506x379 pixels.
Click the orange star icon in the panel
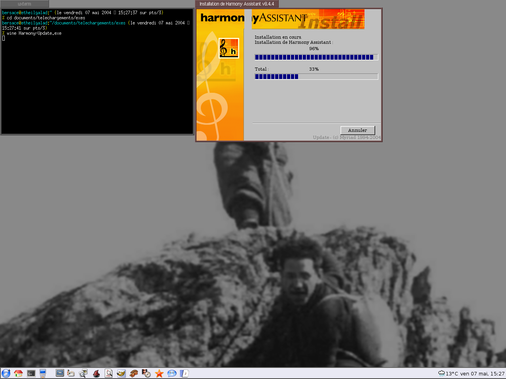pos(159,373)
